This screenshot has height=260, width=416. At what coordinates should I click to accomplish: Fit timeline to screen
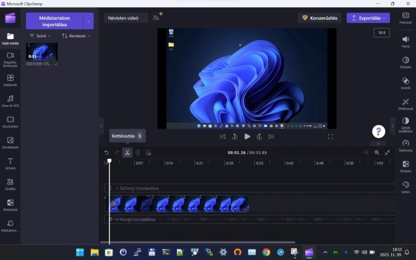coord(387,153)
